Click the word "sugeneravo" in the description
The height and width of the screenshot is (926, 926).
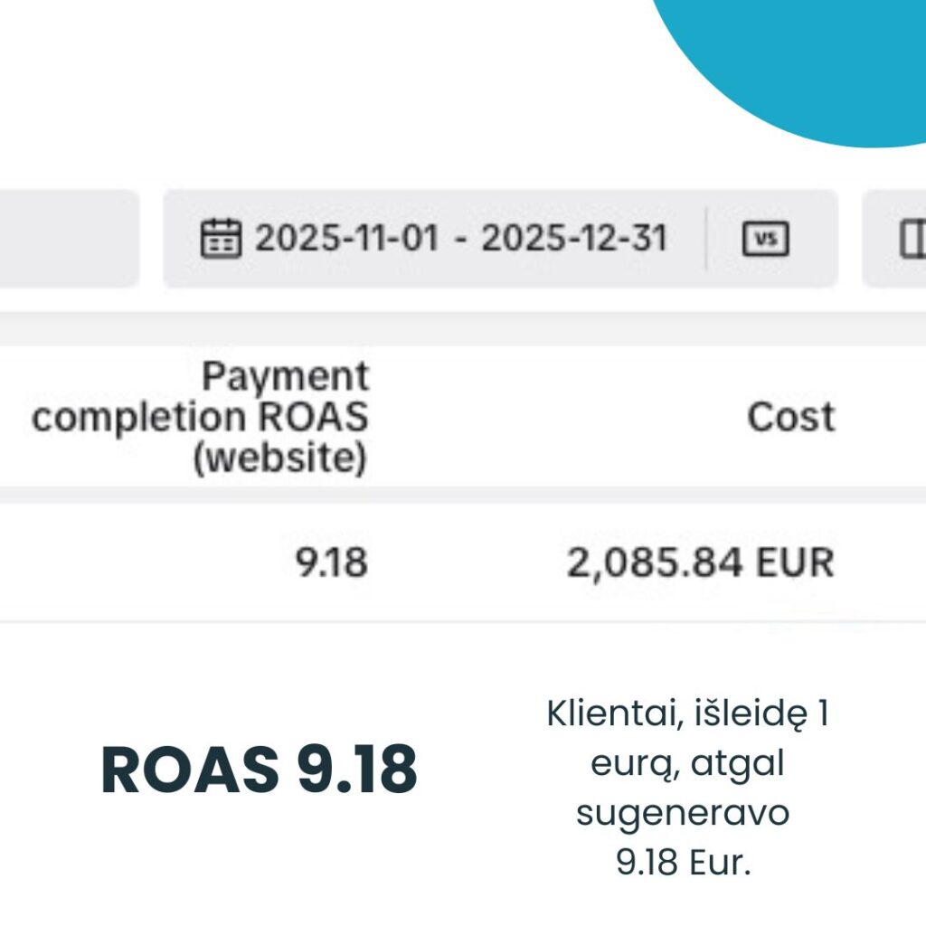(683, 813)
